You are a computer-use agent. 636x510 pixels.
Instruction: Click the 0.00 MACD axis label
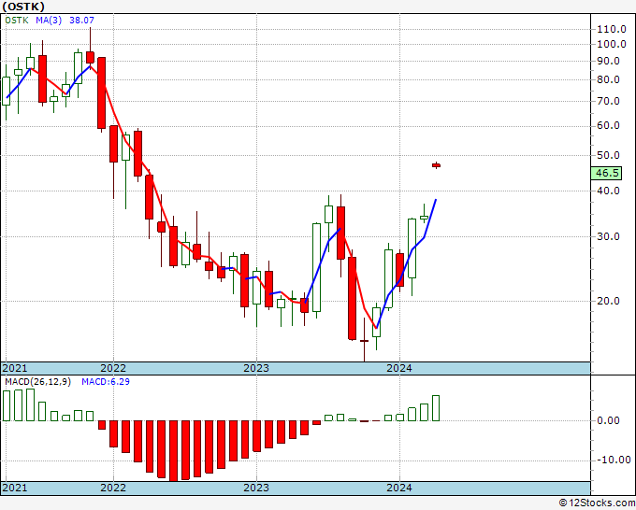tap(608, 420)
